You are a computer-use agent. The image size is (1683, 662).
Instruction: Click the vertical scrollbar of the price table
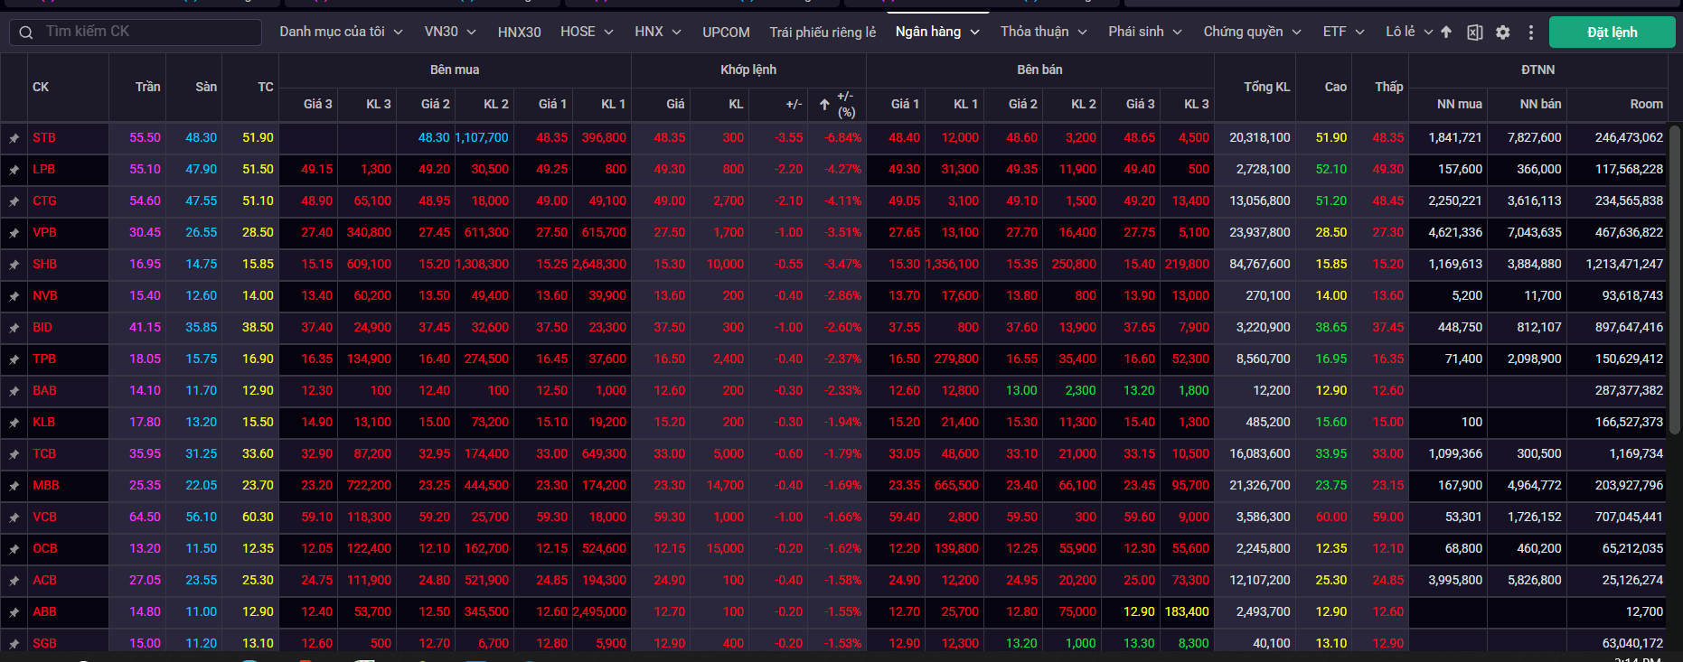(x=1674, y=271)
